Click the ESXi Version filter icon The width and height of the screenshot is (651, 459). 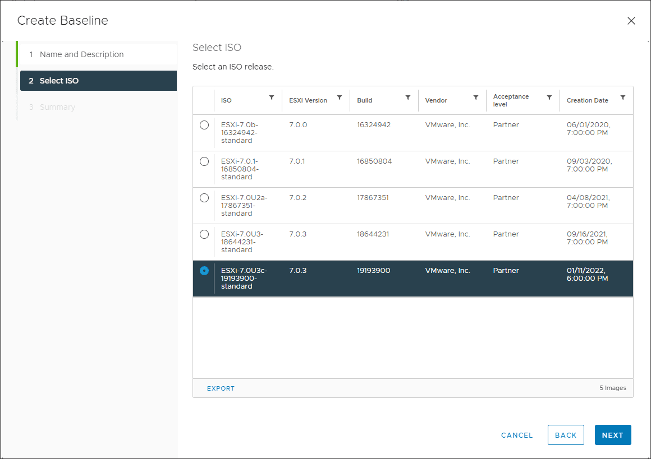tap(340, 98)
